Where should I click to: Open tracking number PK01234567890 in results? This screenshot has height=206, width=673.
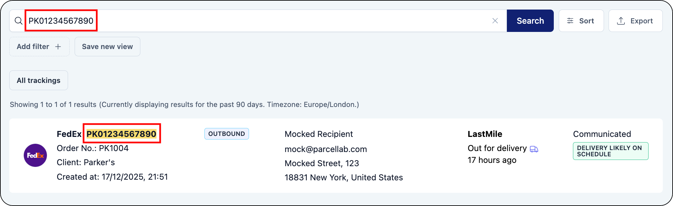(121, 134)
